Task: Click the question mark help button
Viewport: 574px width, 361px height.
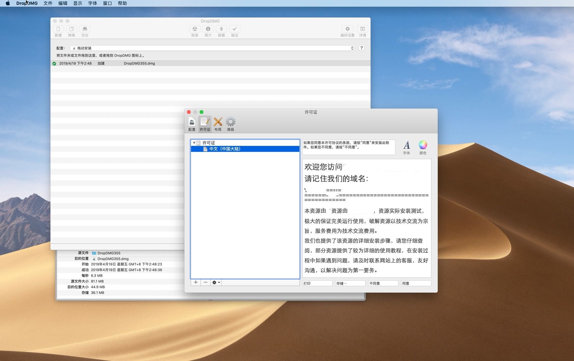Action: [361, 48]
